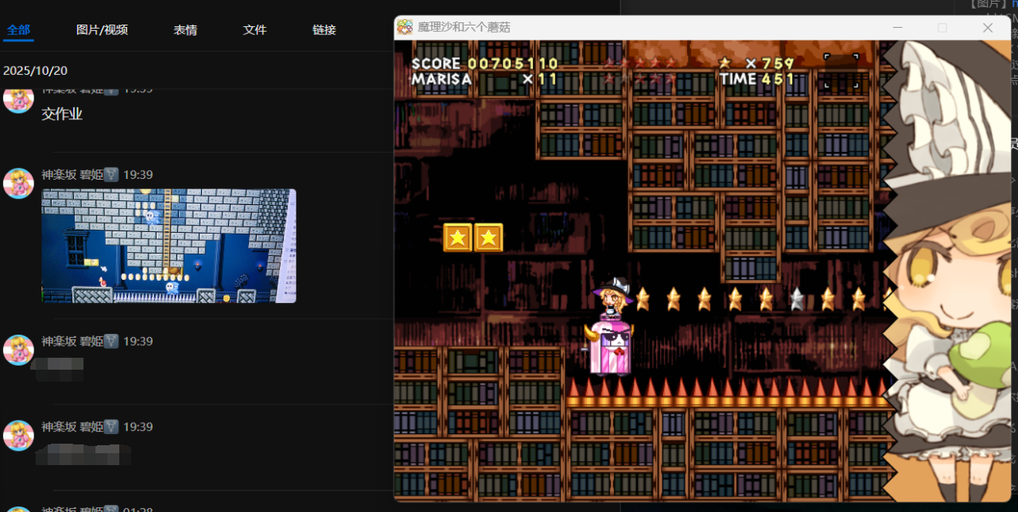
Task: Open the 文件 tab
Action: point(254,30)
